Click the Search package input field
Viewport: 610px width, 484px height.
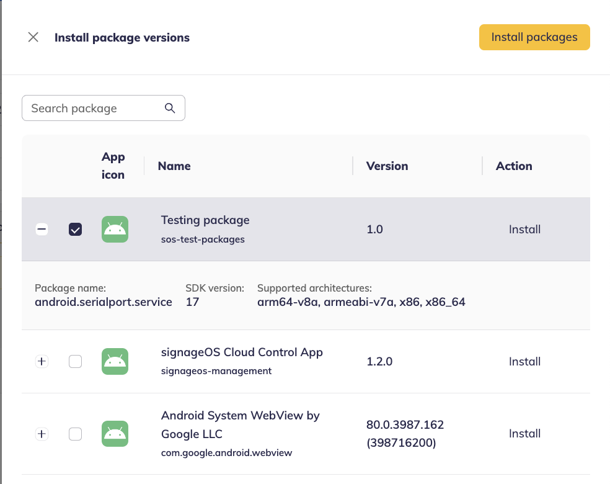point(93,109)
